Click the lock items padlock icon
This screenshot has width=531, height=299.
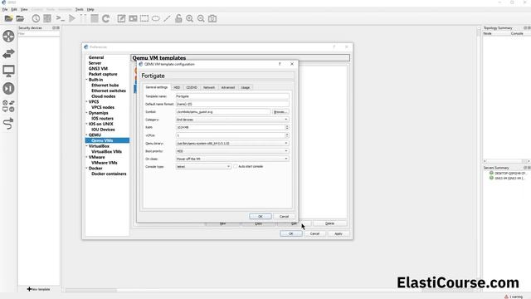[178, 18]
